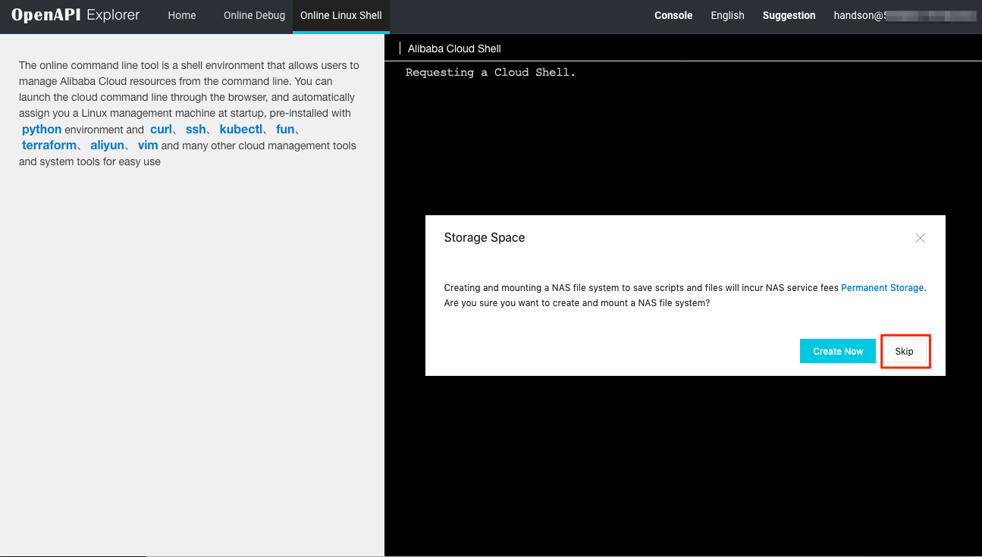The width and height of the screenshot is (982, 557).
Task: Select the curl tool link
Action: [x=161, y=129]
